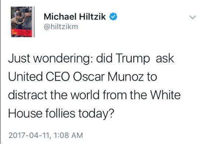The image size is (202, 145).
Task: Select the word "Trump" in the tweet
Action: [x=133, y=59]
